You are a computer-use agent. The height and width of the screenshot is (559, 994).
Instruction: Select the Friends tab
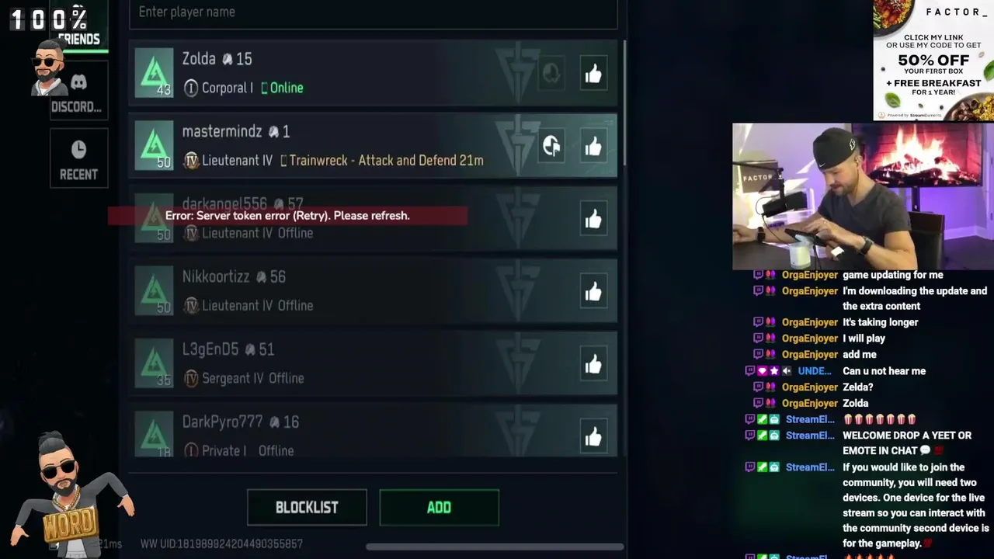click(78, 28)
